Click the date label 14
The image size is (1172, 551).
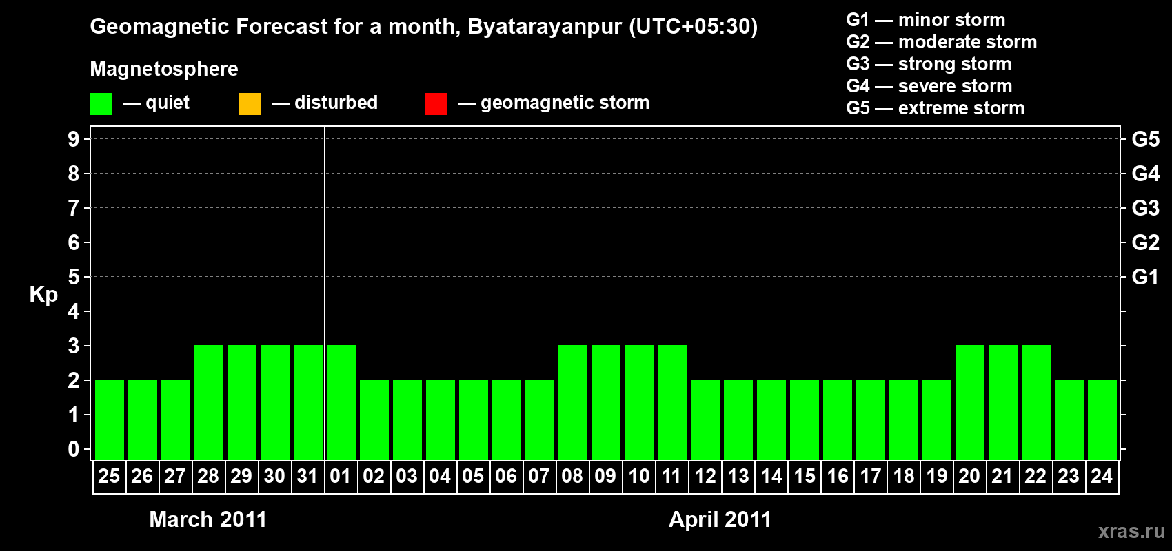tap(771, 477)
